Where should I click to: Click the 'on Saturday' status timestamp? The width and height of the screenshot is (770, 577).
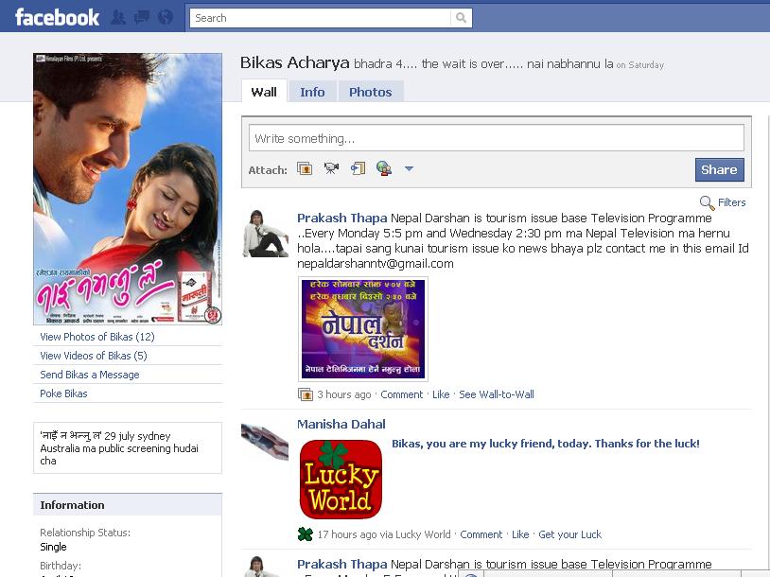639,65
